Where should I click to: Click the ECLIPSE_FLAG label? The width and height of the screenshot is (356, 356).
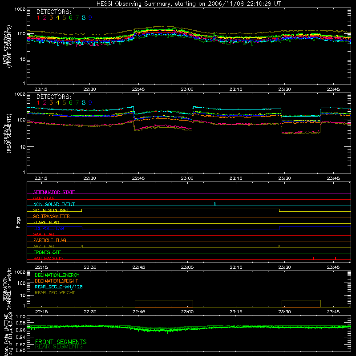point(49,228)
